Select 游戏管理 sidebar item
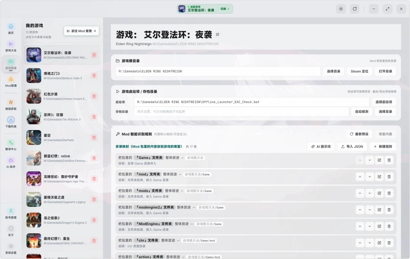 [11, 64]
